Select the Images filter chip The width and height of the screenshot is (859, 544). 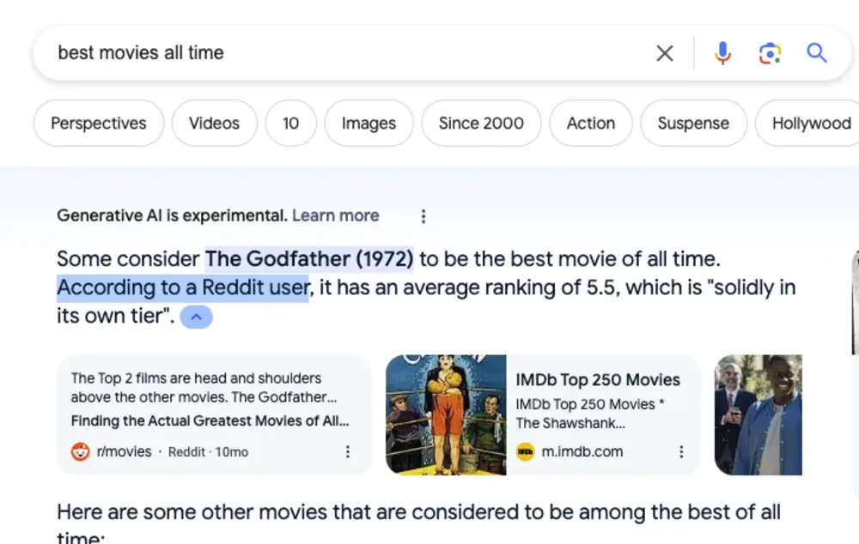pyautogui.click(x=369, y=124)
